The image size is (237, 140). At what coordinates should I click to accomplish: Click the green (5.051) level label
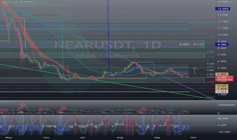coord(210,66)
